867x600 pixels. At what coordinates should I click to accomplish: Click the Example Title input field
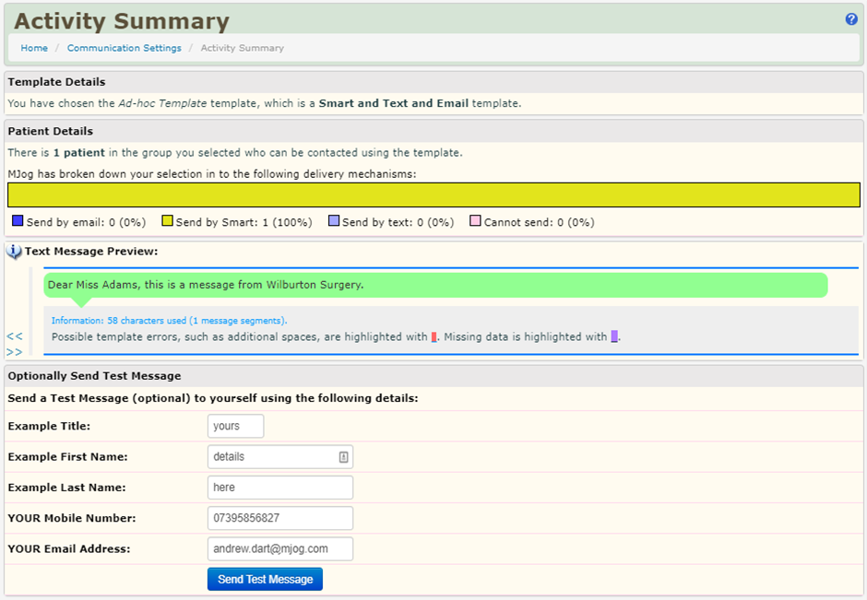pyautogui.click(x=235, y=426)
